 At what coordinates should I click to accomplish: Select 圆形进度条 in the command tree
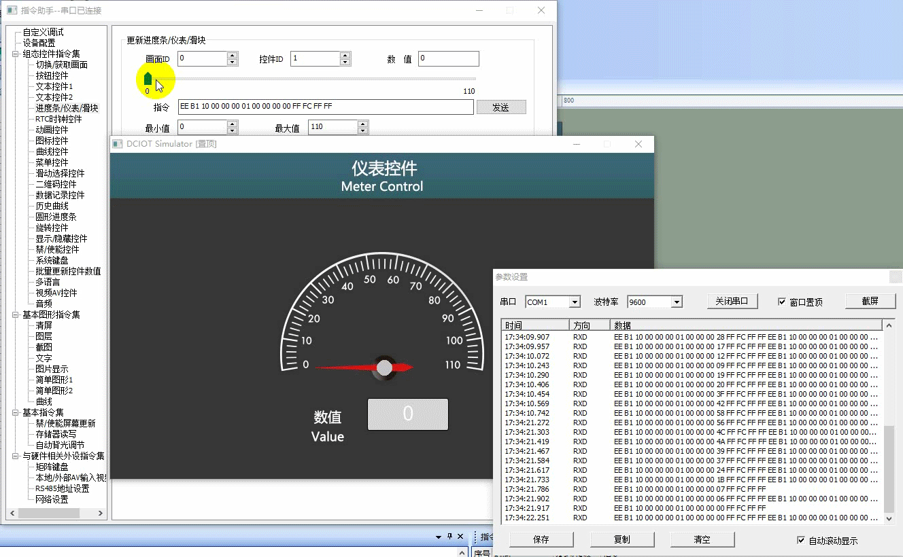[56, 217]
